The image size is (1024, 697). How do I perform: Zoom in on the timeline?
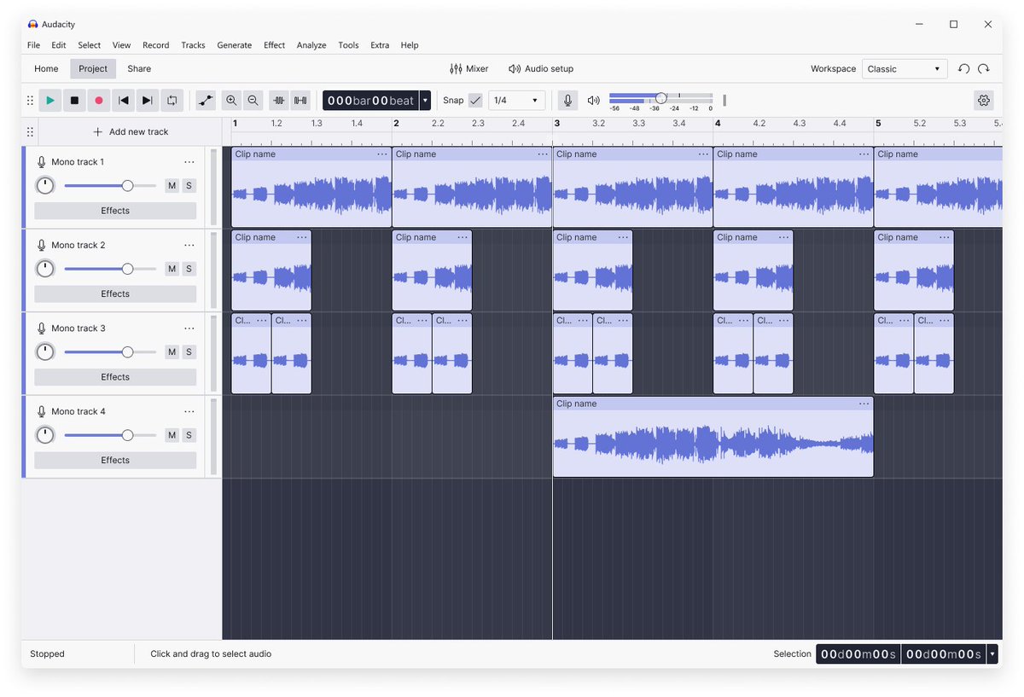[231, 101]
